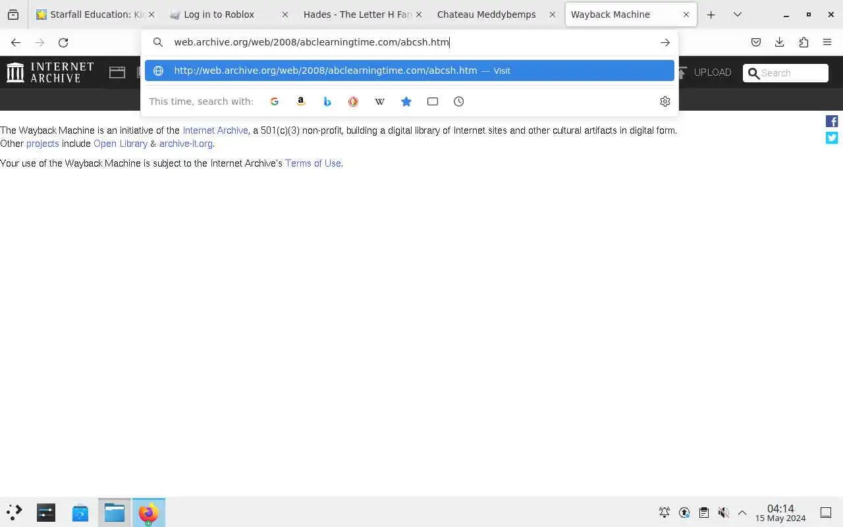Screen dimensions: 843x527
Task: Click the Firefox taskbar icon
Action: (148, 513)
